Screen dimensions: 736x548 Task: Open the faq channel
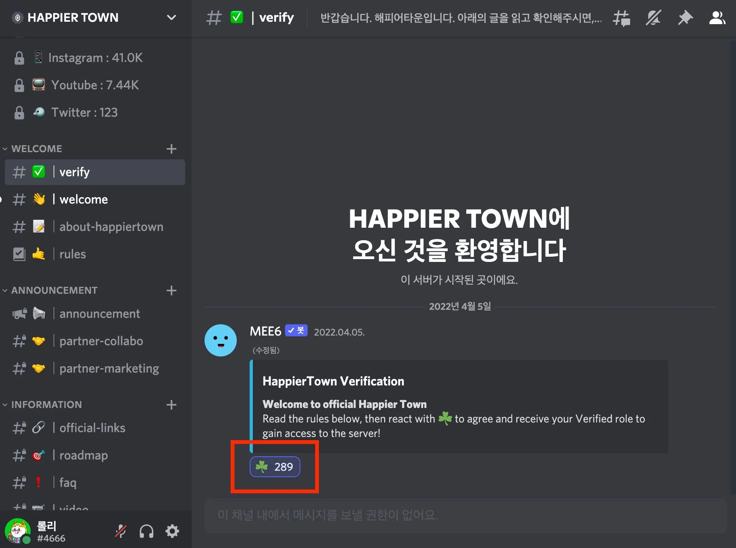point(95,483)
